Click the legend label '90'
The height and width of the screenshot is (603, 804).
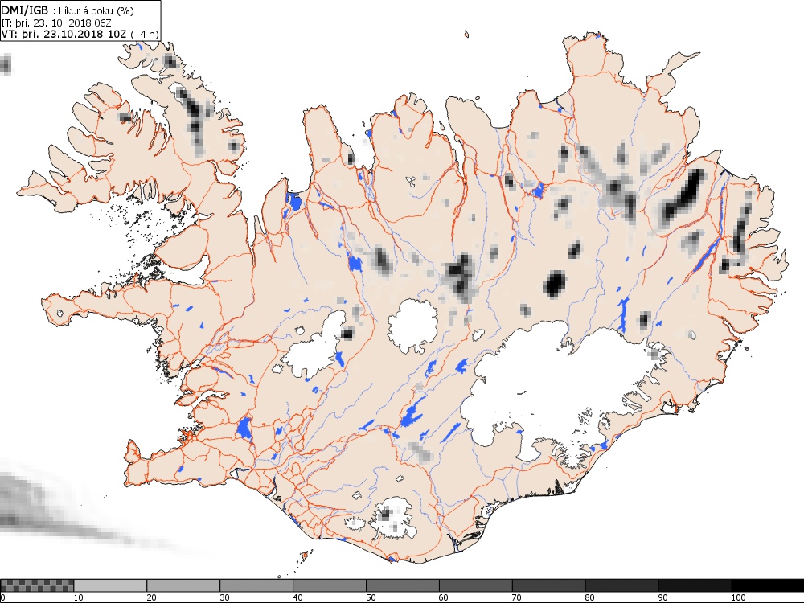[x=663, y=597]
